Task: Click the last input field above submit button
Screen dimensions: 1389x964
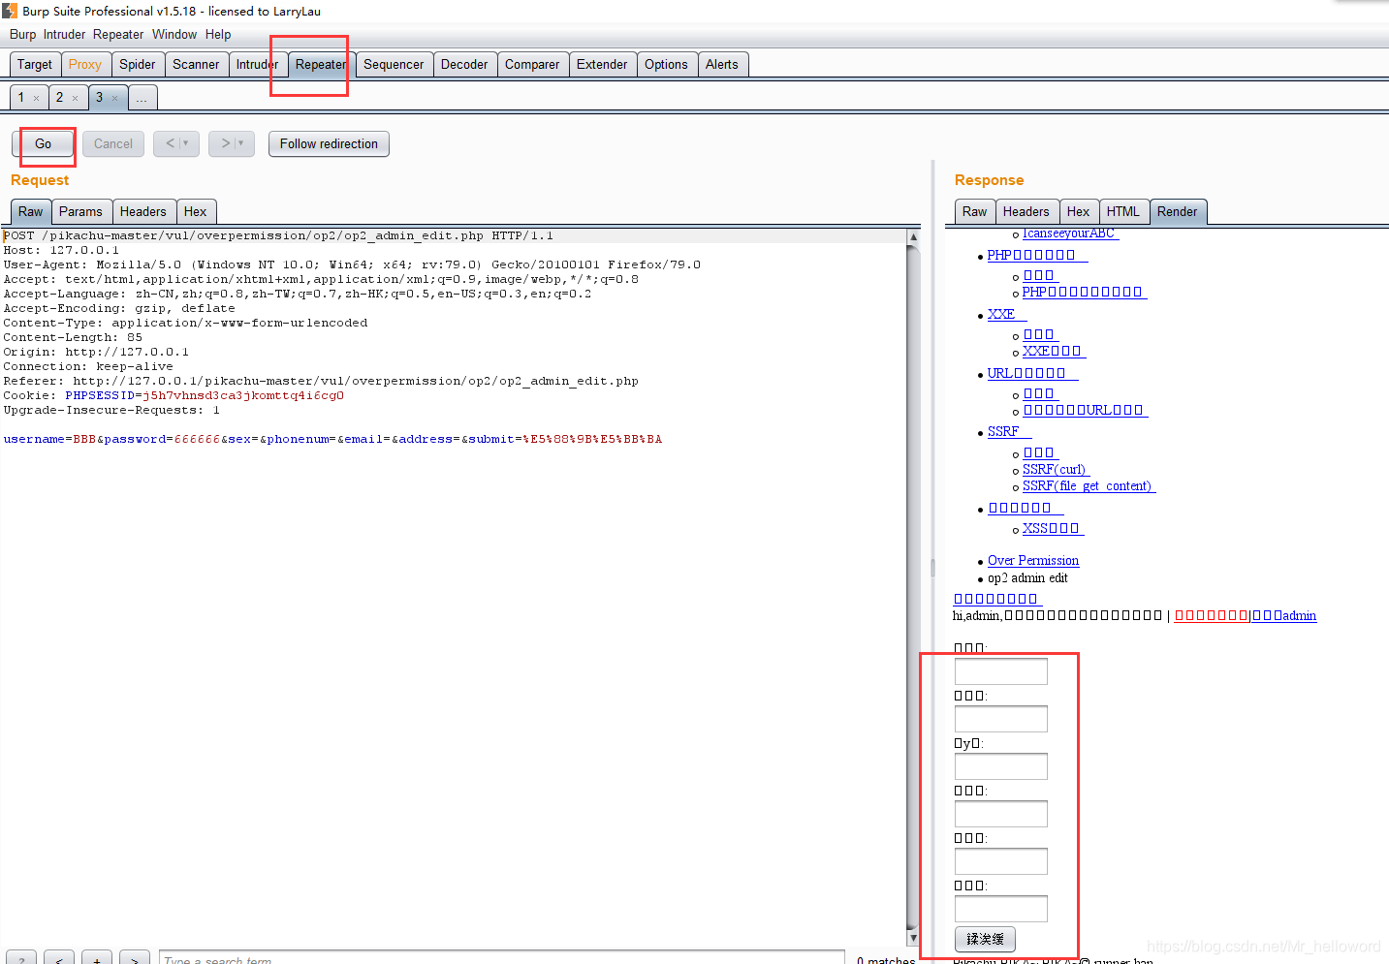Action: tap(1001, 909)
